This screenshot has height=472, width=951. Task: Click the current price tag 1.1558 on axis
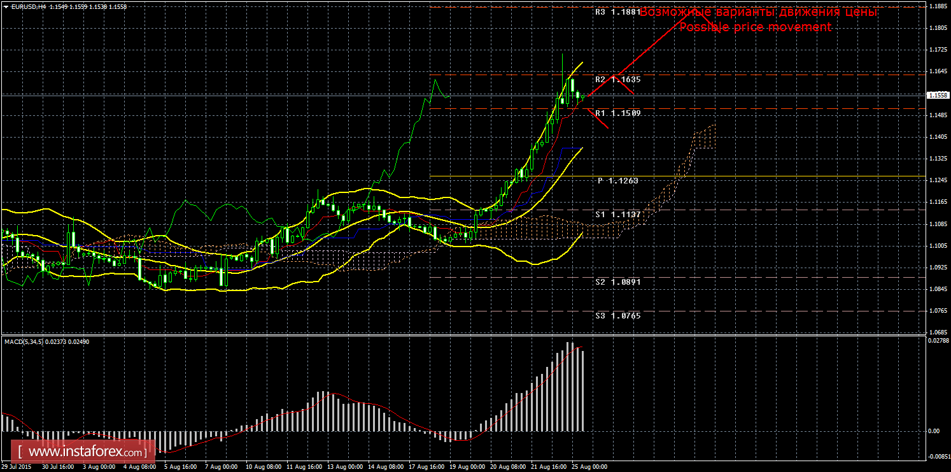pos(937,95)
